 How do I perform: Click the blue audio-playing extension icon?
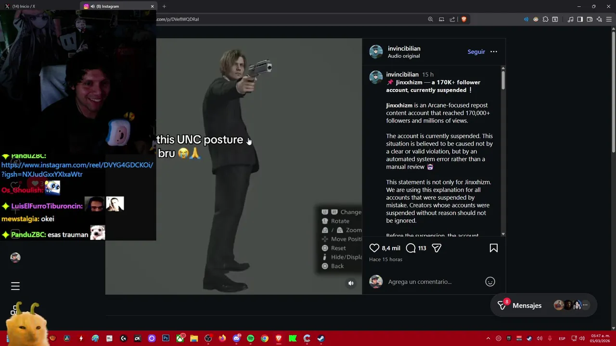526,19
